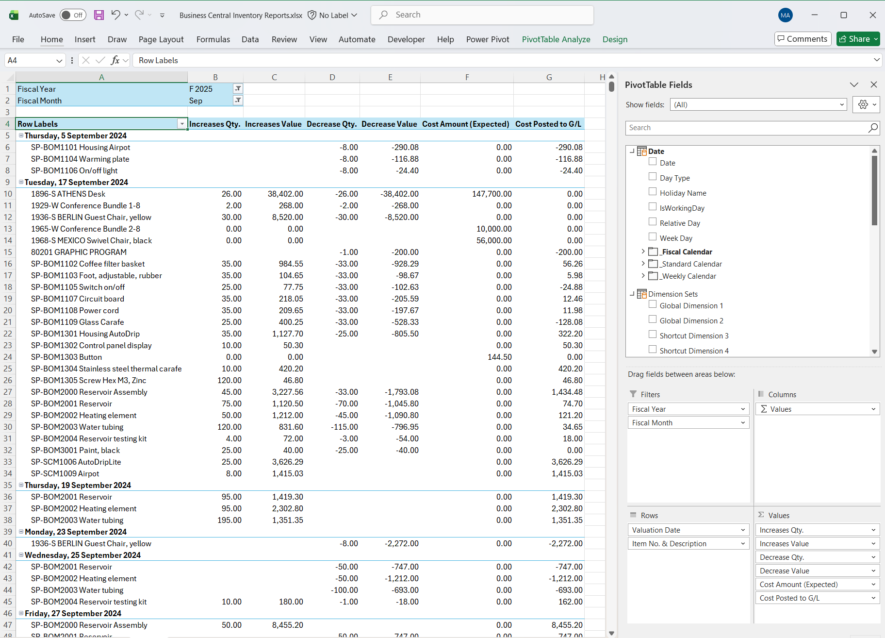Turn on the AutoSave toggle
This screenshot has width=885, height=638.
pyautogui.click(x=72, y=15)
